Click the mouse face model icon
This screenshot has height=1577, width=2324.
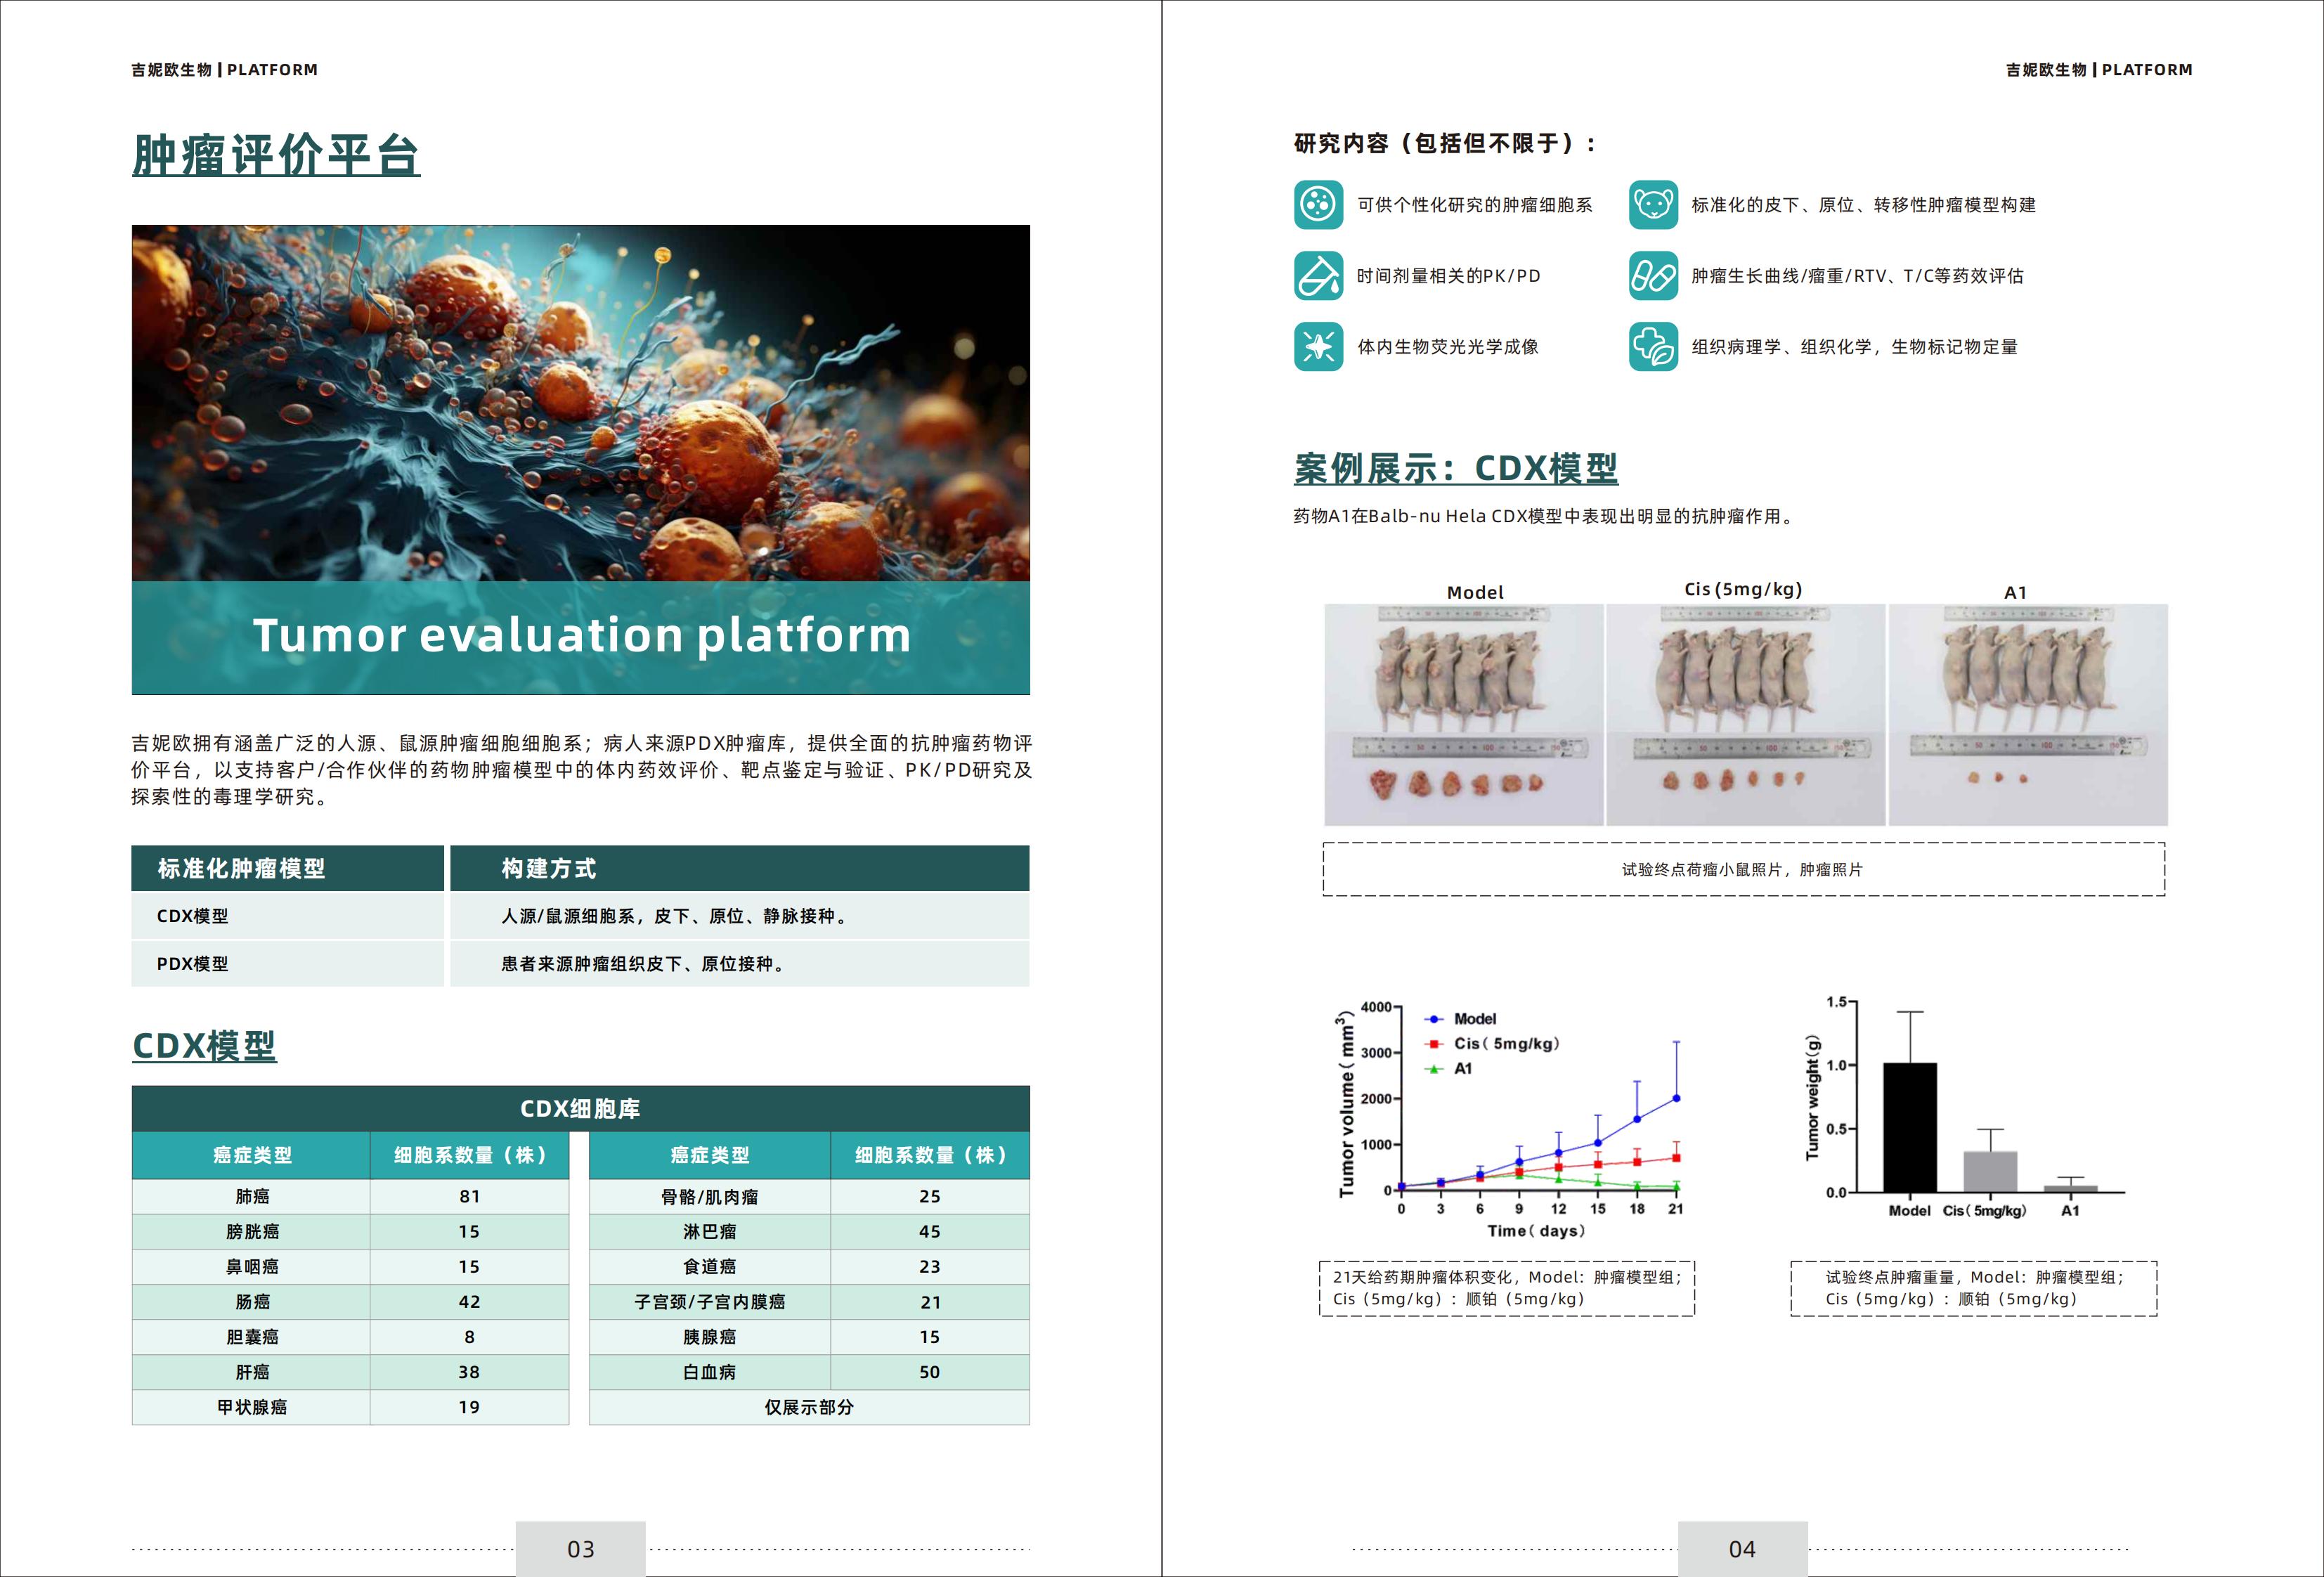(1653, 205)
